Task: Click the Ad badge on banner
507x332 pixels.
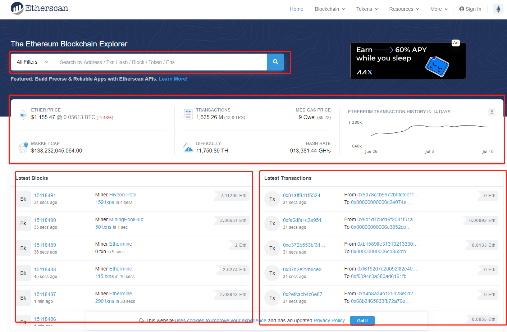Action: (456, 43)
